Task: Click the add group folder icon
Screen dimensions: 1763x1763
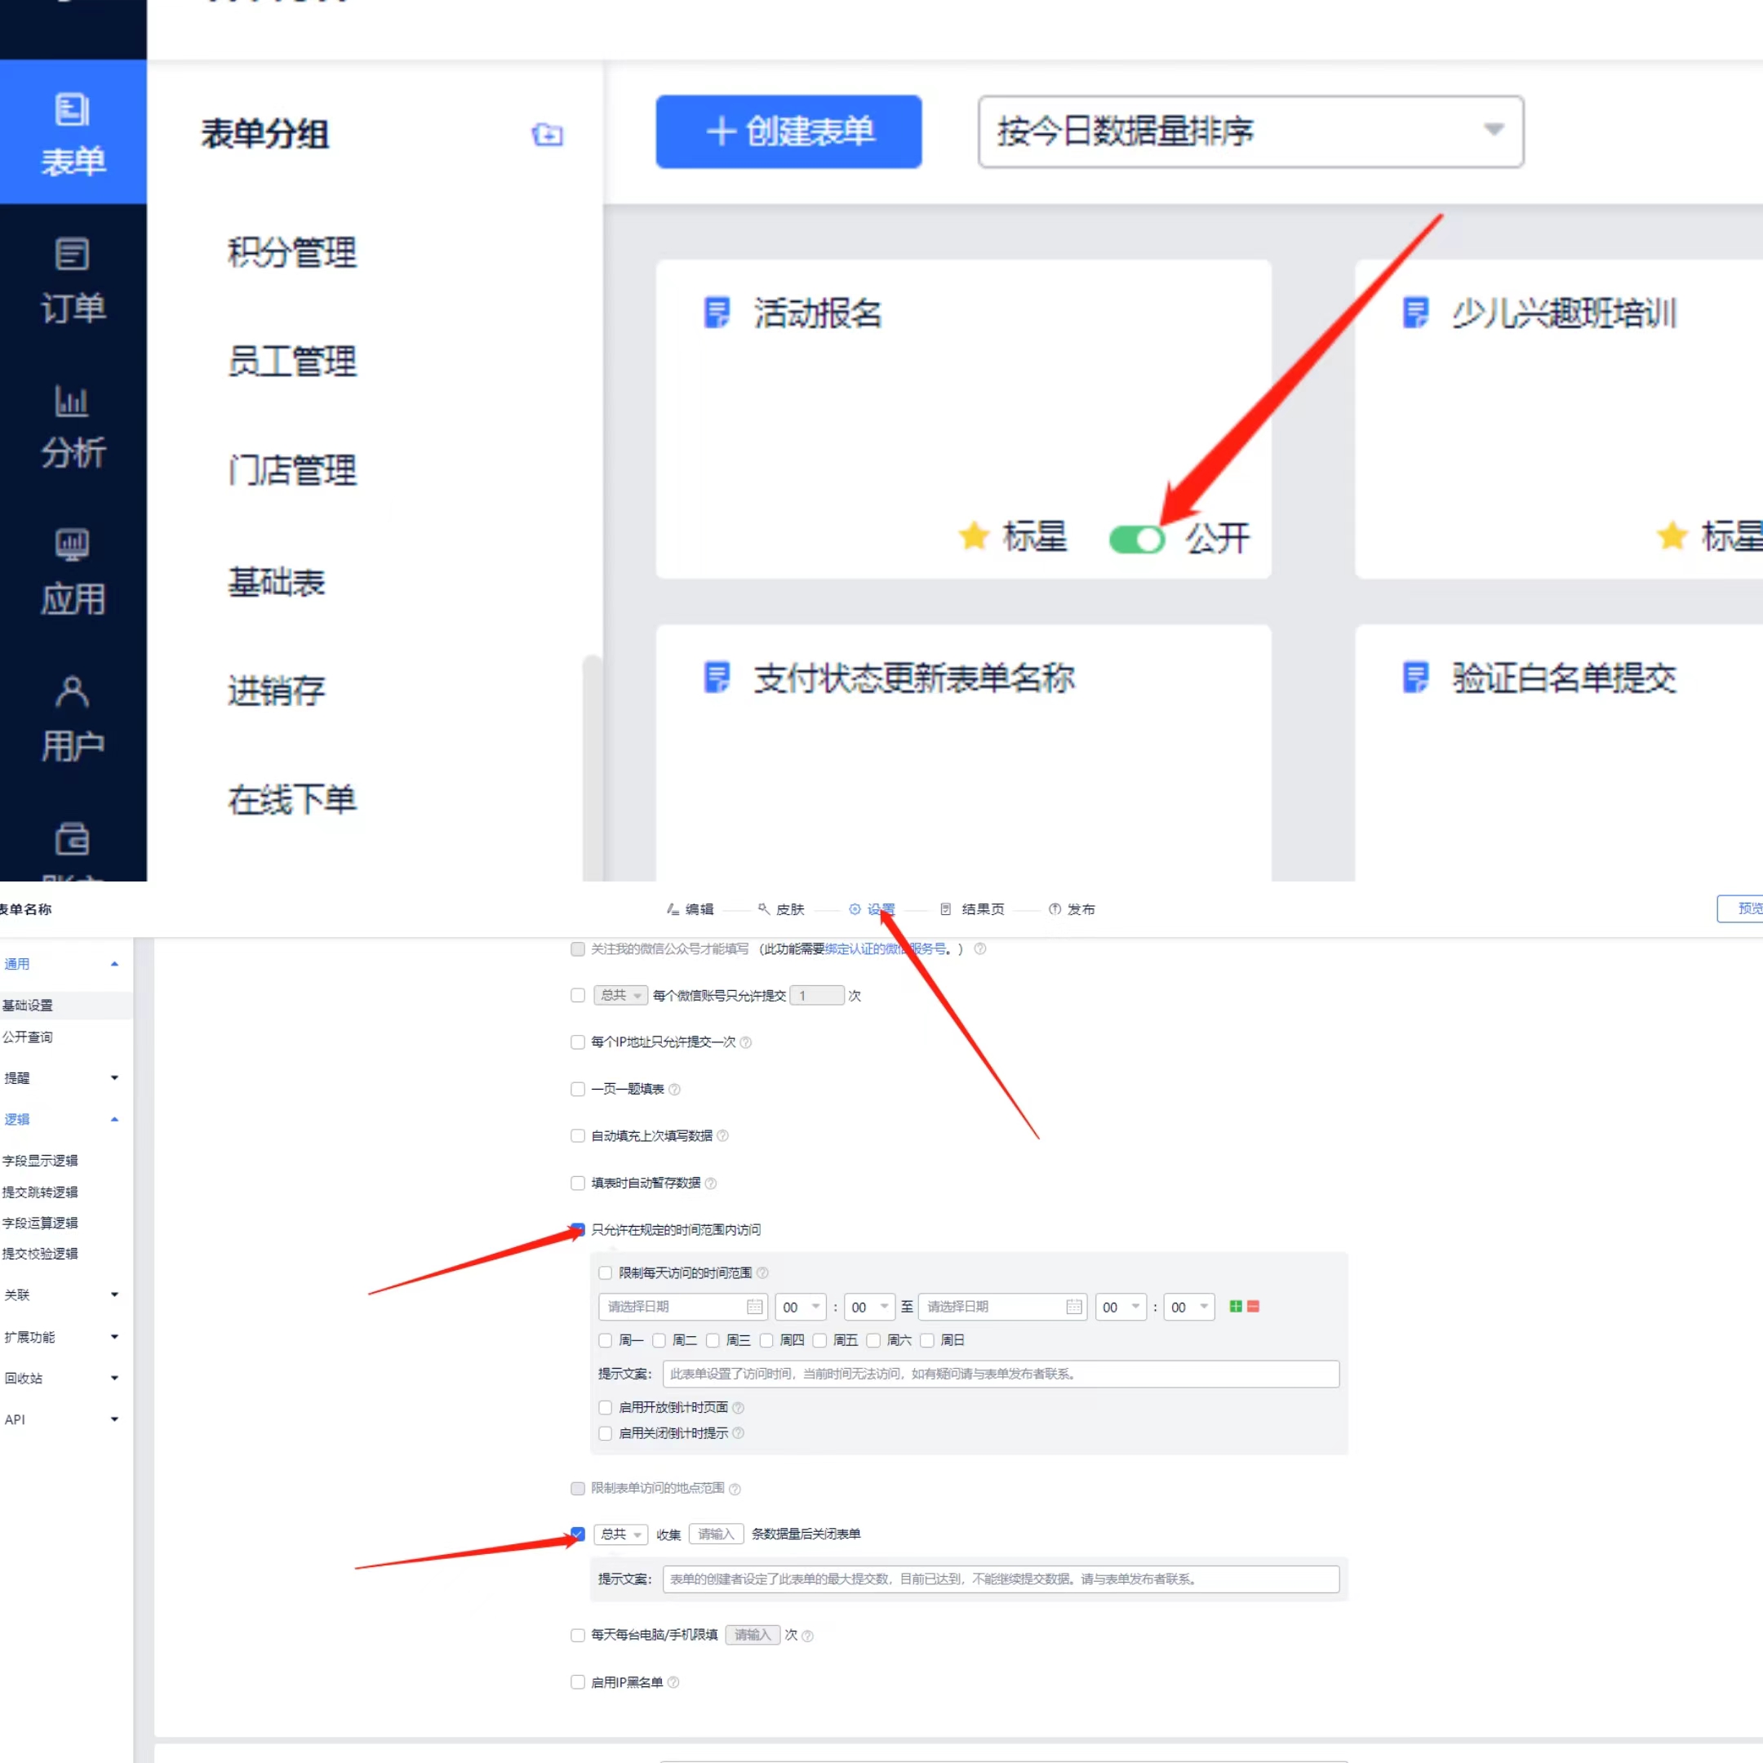Action: click(x=547, y=134)
